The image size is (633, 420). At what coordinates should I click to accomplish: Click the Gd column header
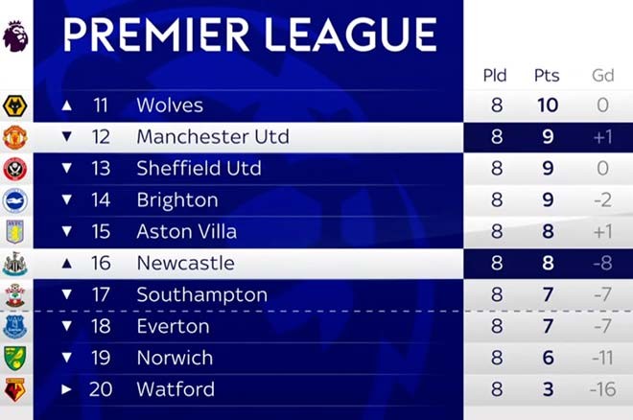pos(601,76)
